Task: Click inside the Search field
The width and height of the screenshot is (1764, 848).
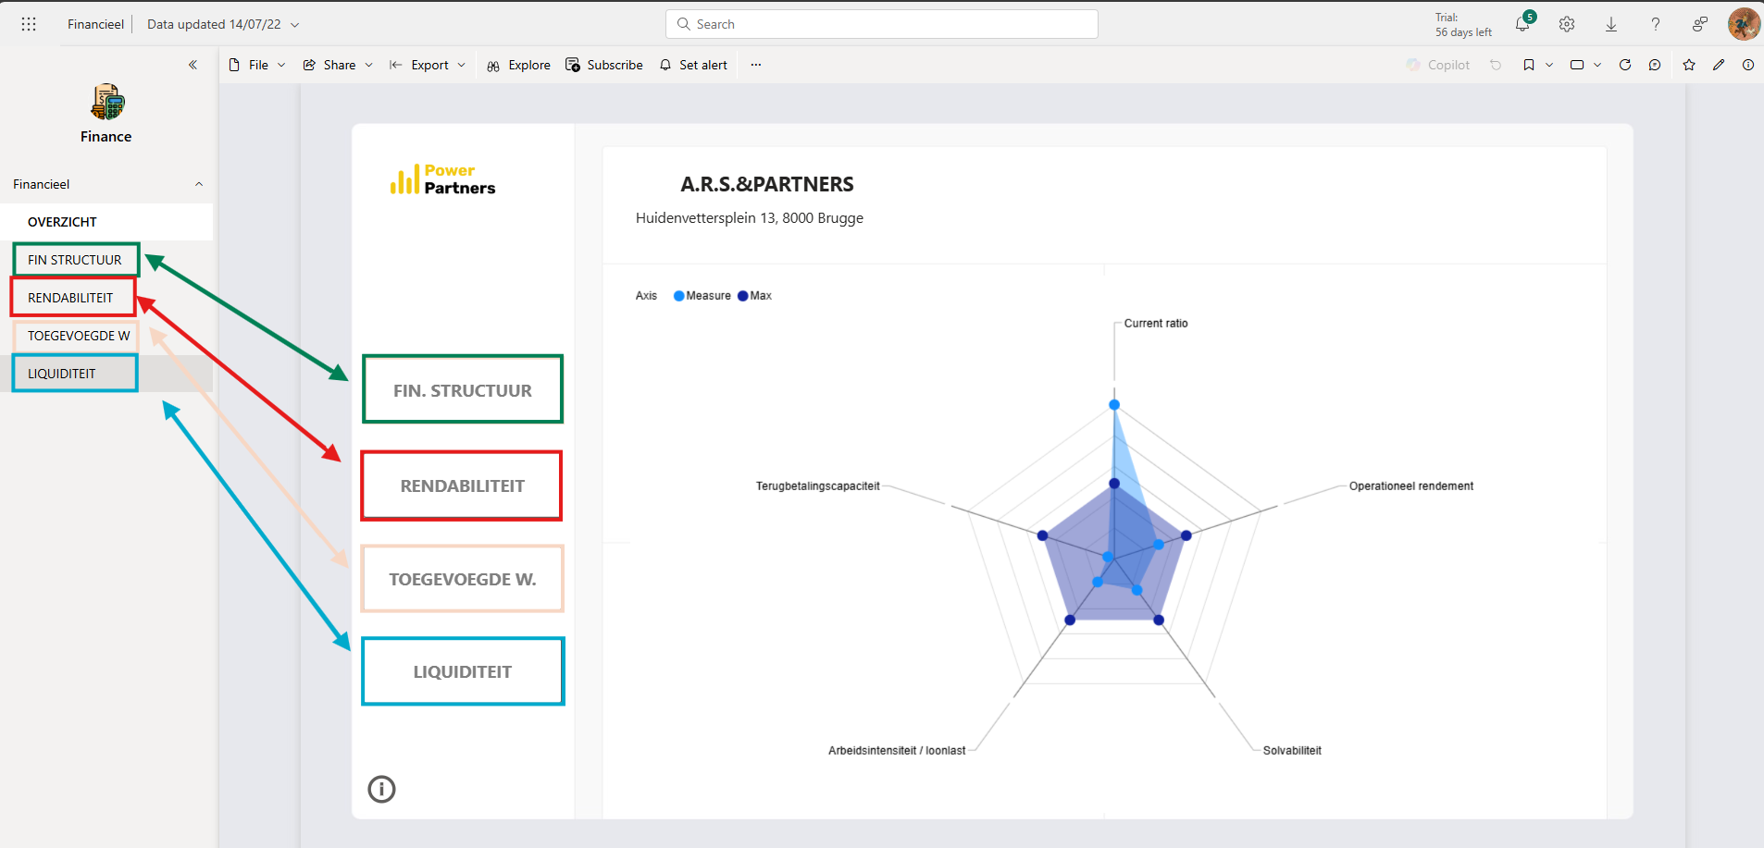Action: [x=881, y=24]
